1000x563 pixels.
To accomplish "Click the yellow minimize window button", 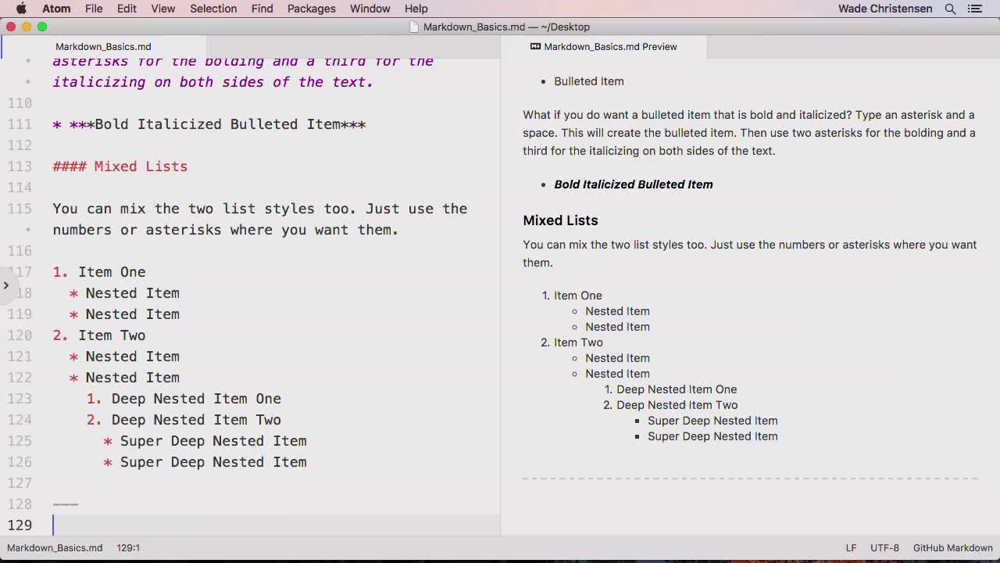I will coord(27,27).
